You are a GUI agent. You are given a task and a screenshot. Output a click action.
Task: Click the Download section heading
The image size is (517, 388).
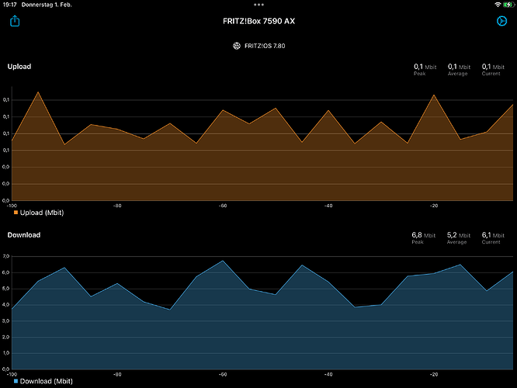click(24, 235)
